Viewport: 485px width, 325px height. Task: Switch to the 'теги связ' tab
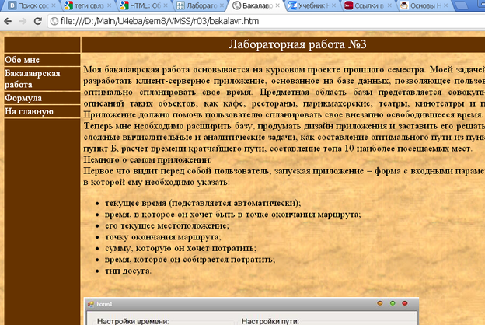click(x=89, y=5)
